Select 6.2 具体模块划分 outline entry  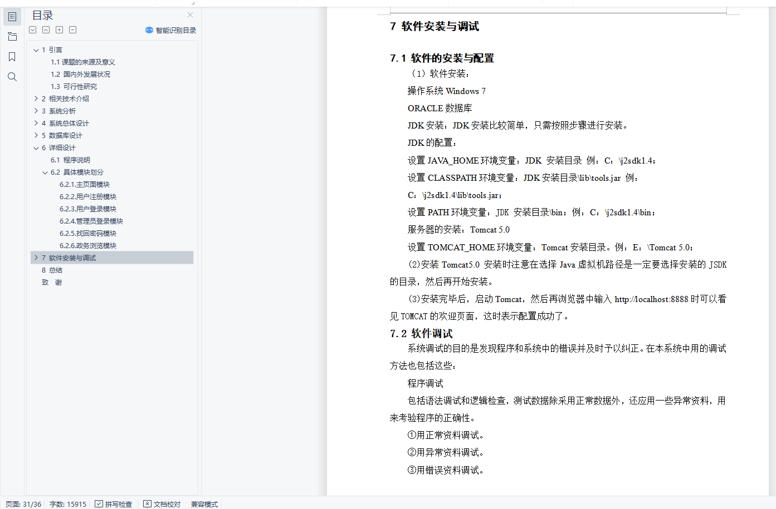pyautogui.click(x=77, y=172)
